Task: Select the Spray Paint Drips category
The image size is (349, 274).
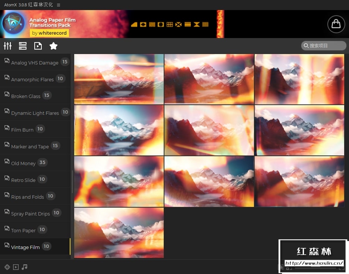Action: click(35, 213)
